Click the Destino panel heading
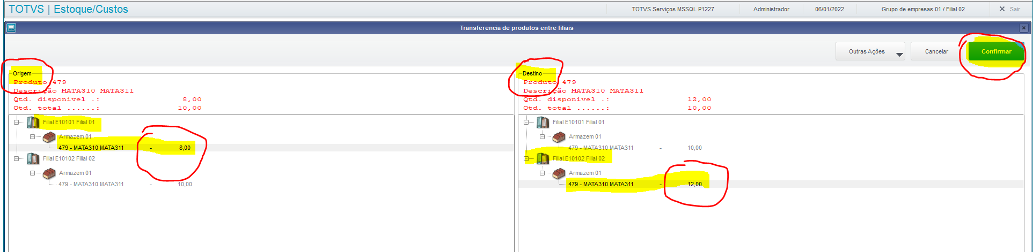This screenshot has height=252, width=1033. pyautogui.click(x=532, y=73)
